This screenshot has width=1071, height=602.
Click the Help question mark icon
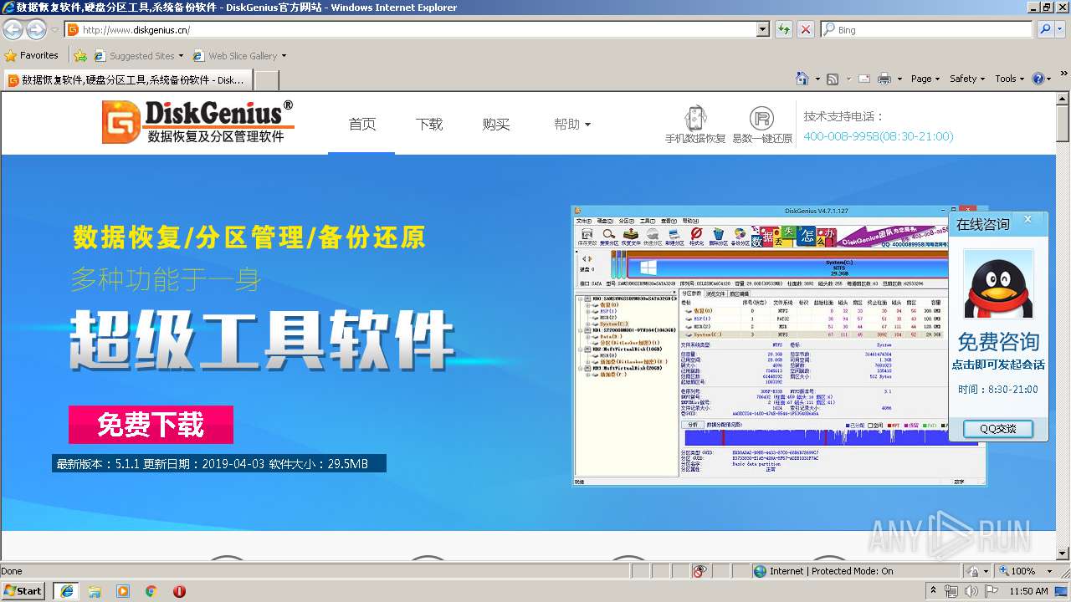1038,79
